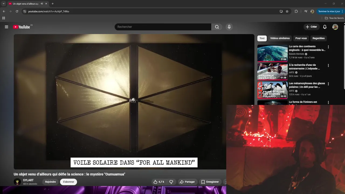Image resolution: width=345 pixels, height=194 pixels.
Task: Open new browser tab
Action: 53,4
